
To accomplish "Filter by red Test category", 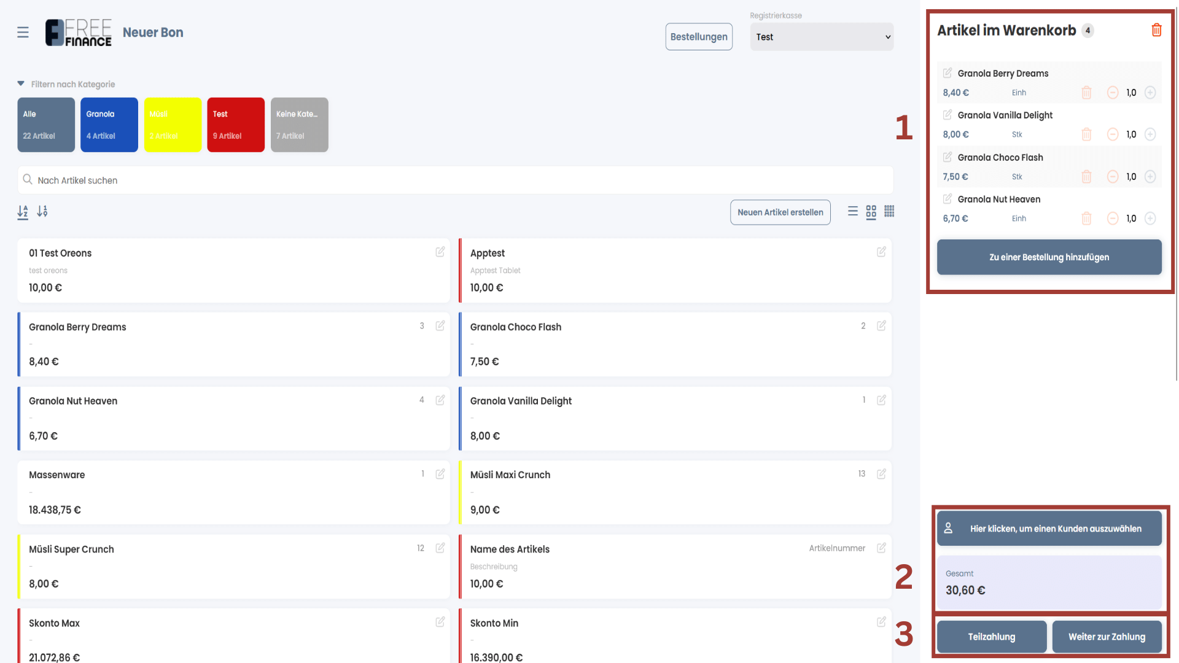I will 236,125.
